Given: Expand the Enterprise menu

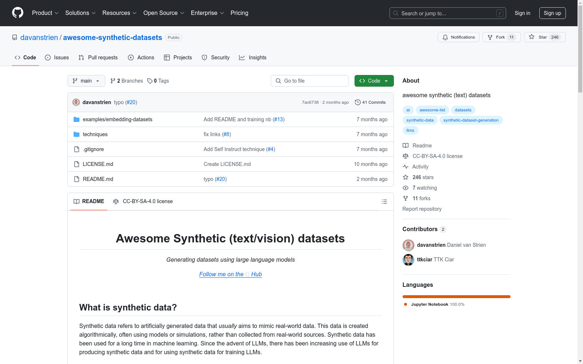Looking at the screenshot, I should pos(207,13).
